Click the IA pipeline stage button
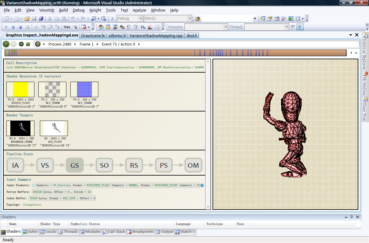Viewport: 369px width, 243px height. click(x=15, y=165)
